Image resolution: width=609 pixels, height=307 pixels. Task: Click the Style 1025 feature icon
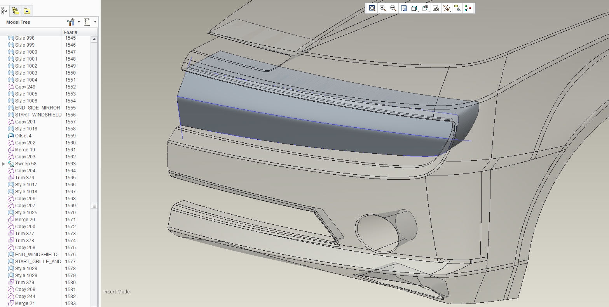[x=11, y=213]
